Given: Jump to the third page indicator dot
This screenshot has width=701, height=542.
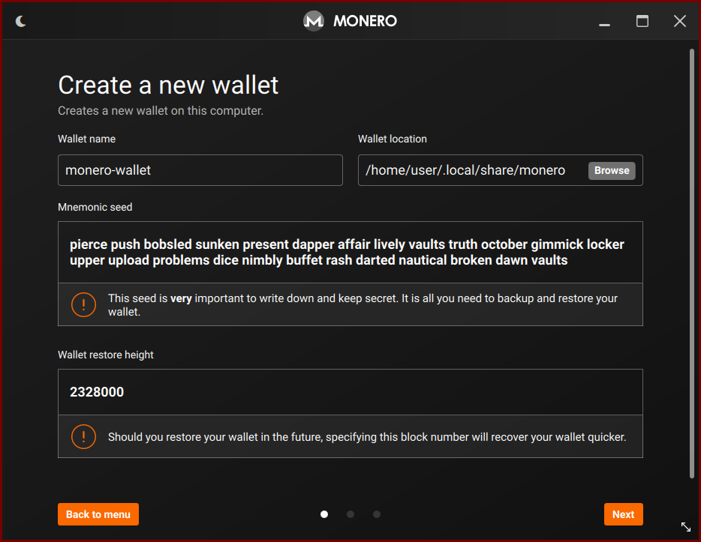Looking at the screenshot, I should click(x=377, y=514).
